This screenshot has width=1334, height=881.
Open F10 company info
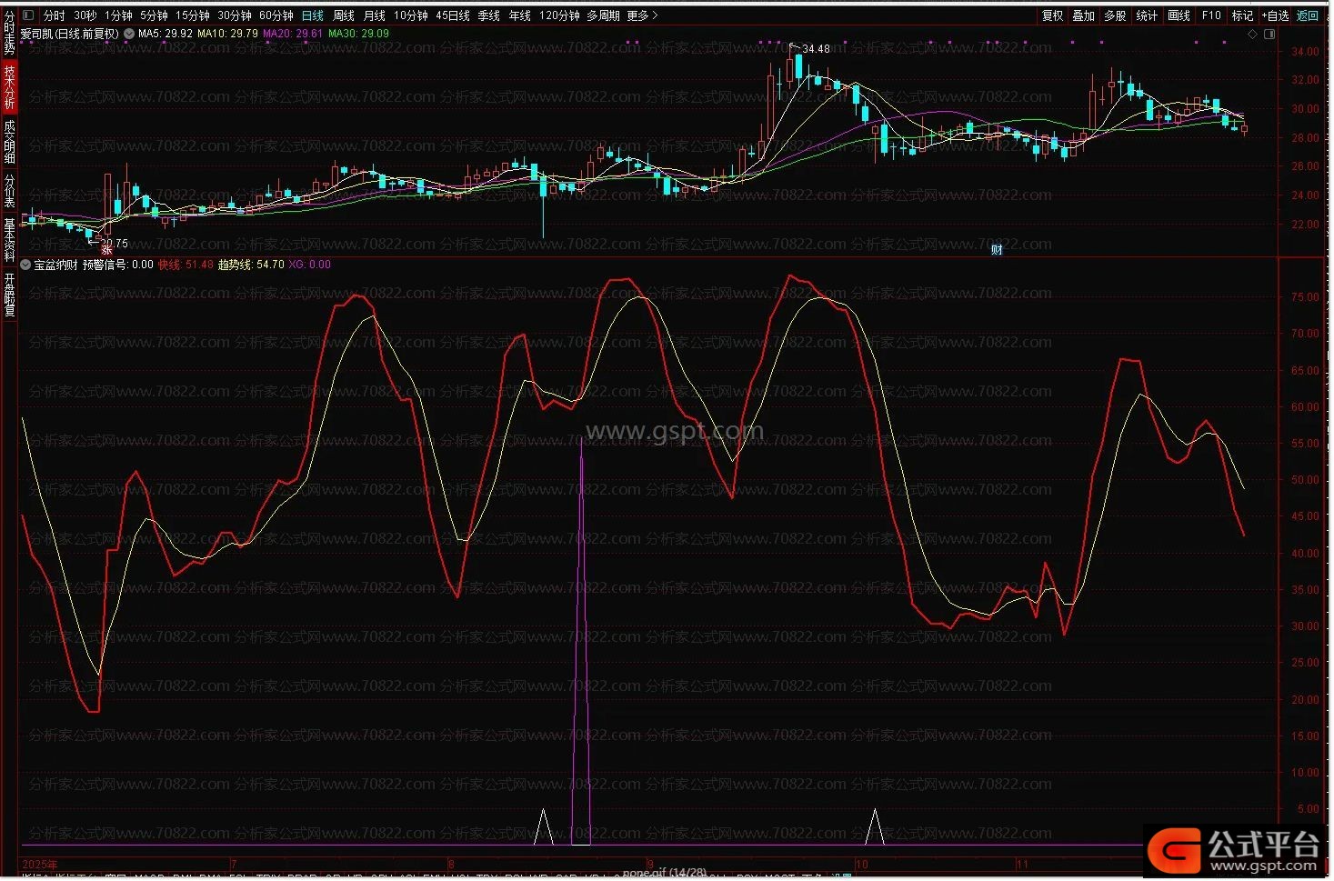pos(1211,15)
